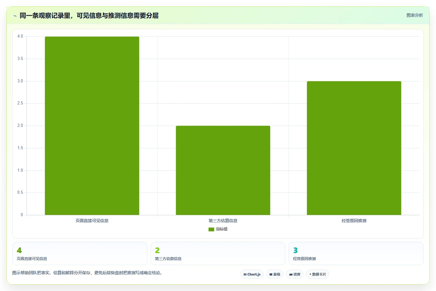Screen dimensions: 436x291
Task: Click the y-axis tick label 4.0
Action: coord(20,36)
